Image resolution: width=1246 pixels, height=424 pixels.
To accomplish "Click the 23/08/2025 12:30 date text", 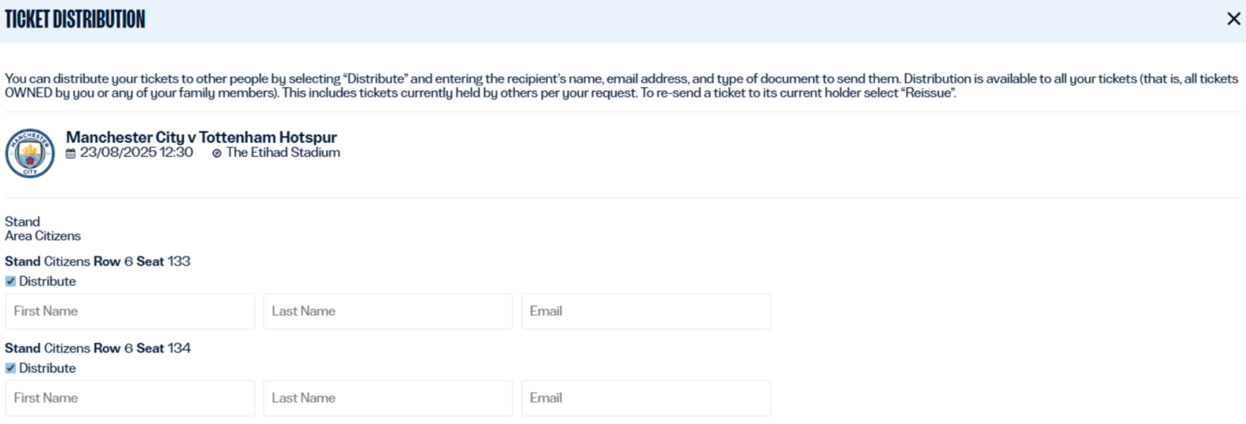I will [136, 153].
